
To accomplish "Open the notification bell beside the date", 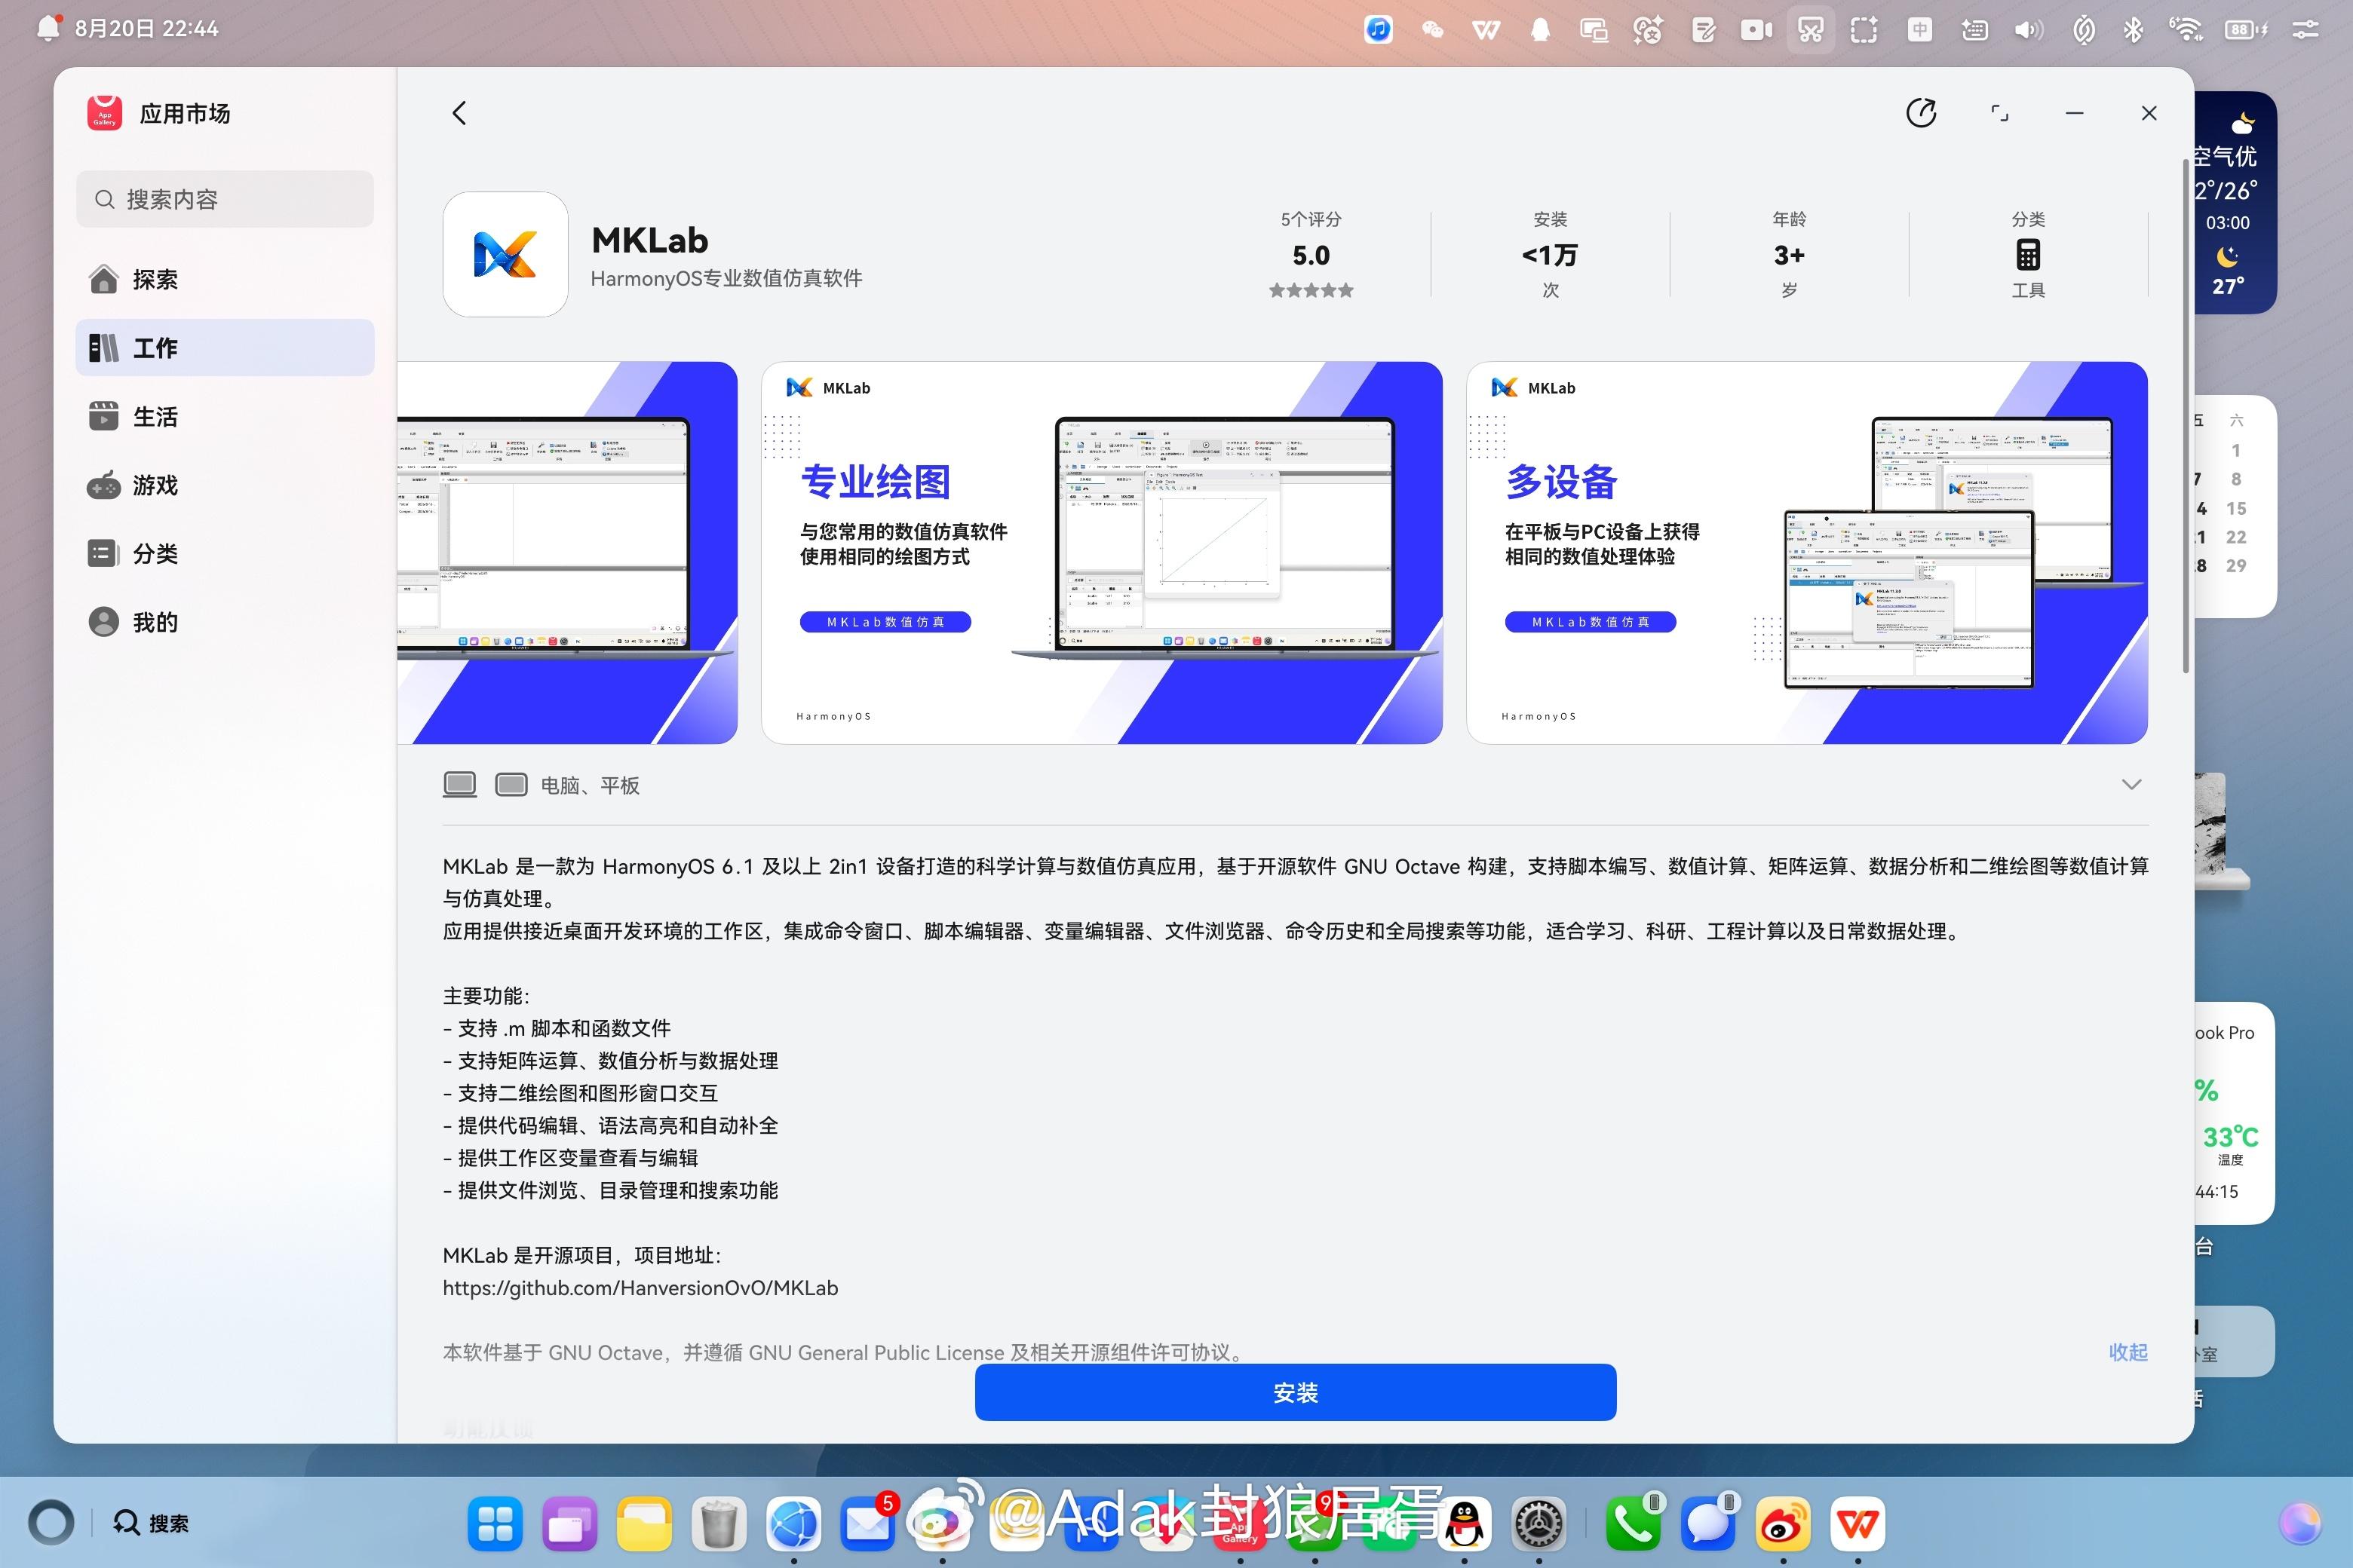I will tap(48, 28).
